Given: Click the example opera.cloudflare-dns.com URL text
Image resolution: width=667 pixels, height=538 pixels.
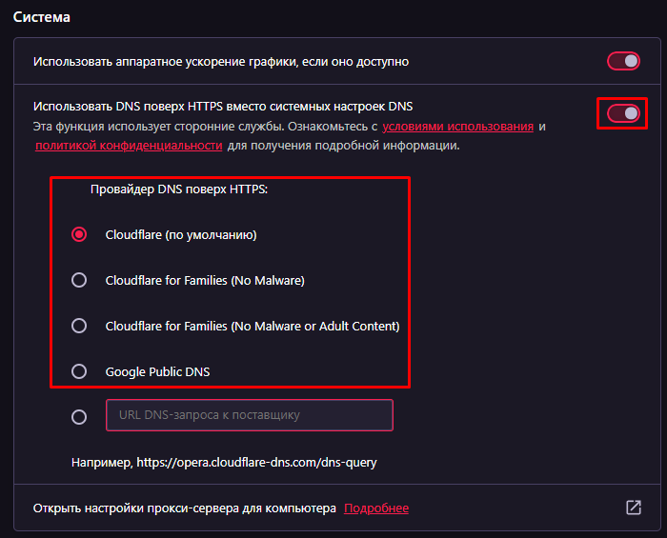Looking at the screenshot, I should coord(257,463).
